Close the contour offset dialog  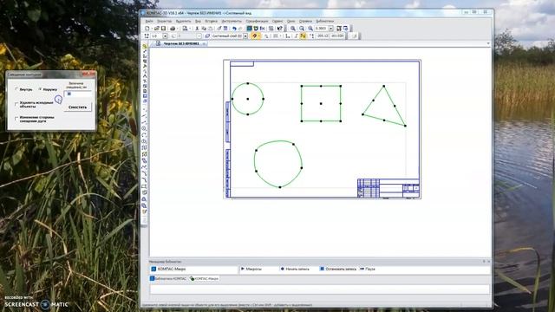(x=88, y=74)
